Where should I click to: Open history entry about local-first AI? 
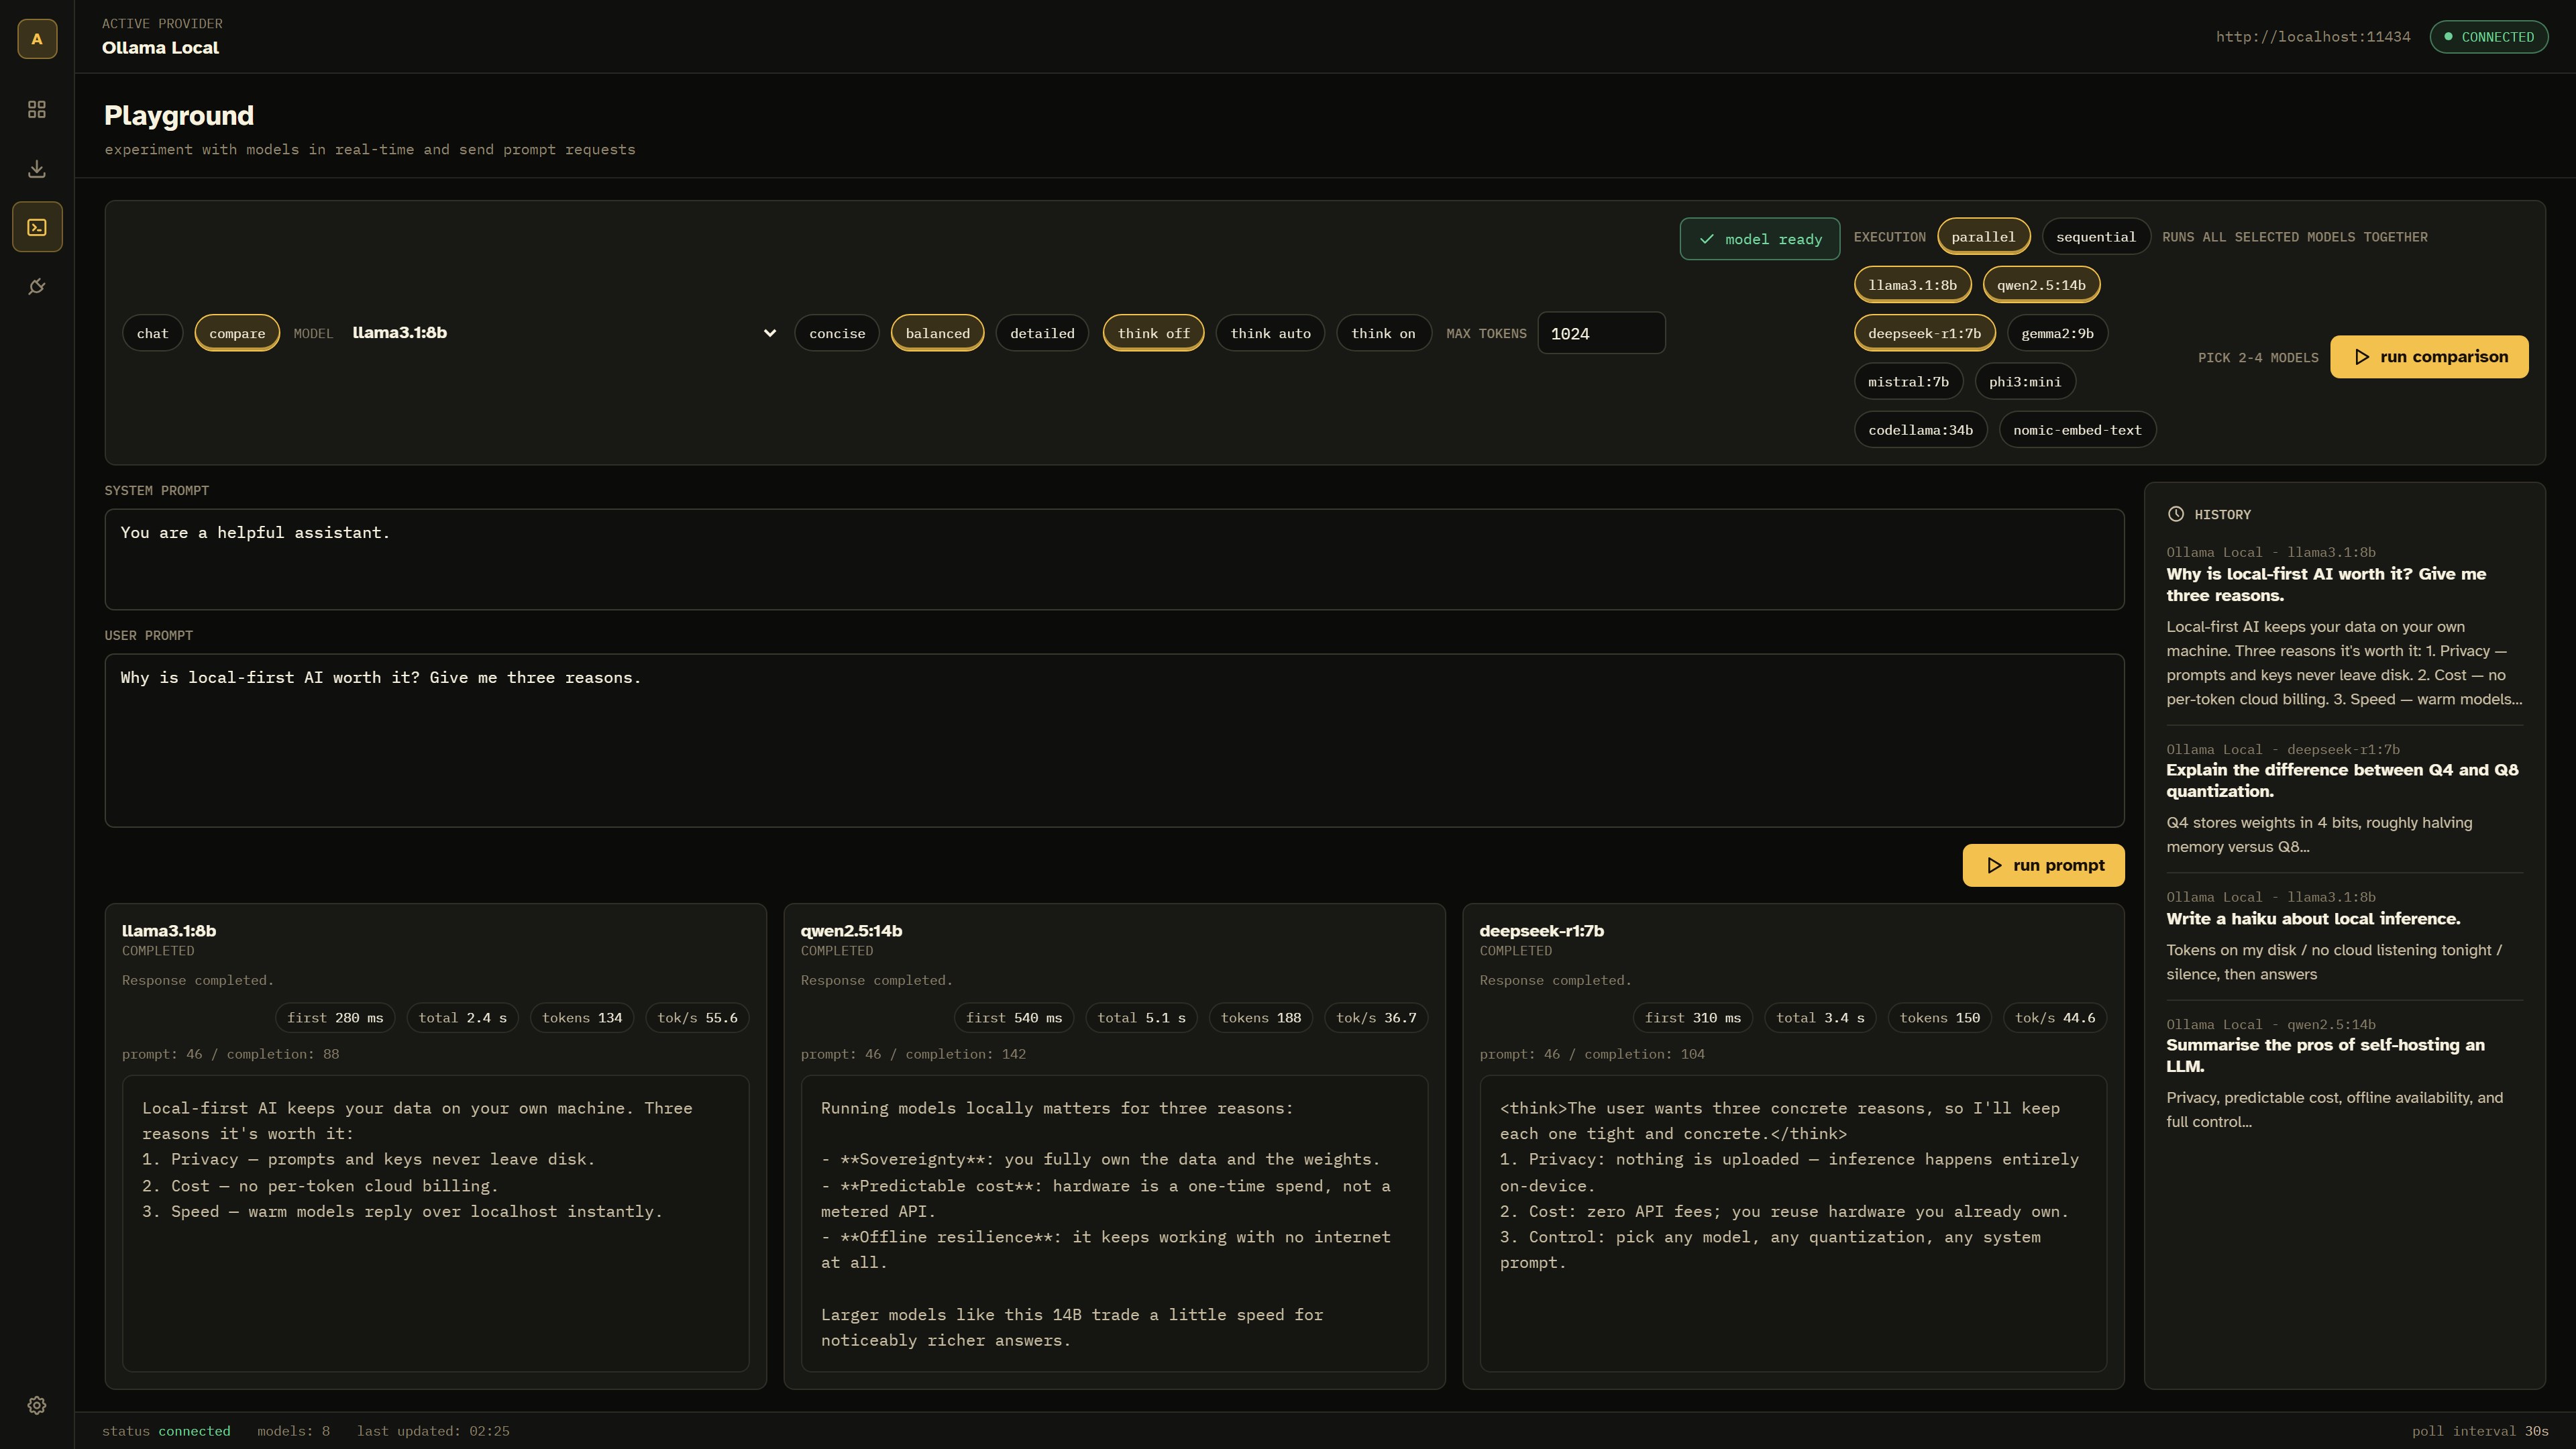[x=2344, y=625]
